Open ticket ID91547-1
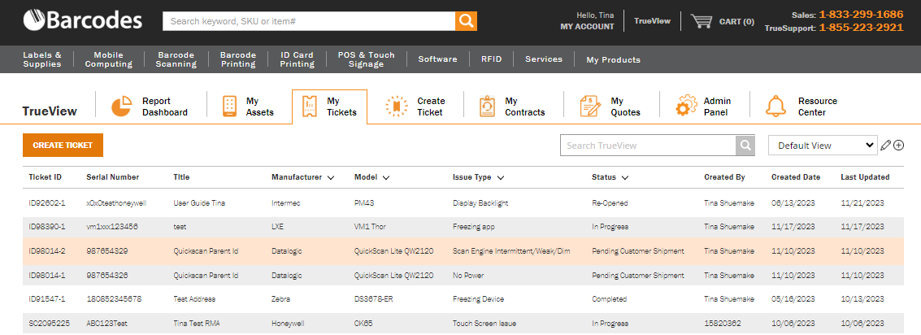 [47, 298]
